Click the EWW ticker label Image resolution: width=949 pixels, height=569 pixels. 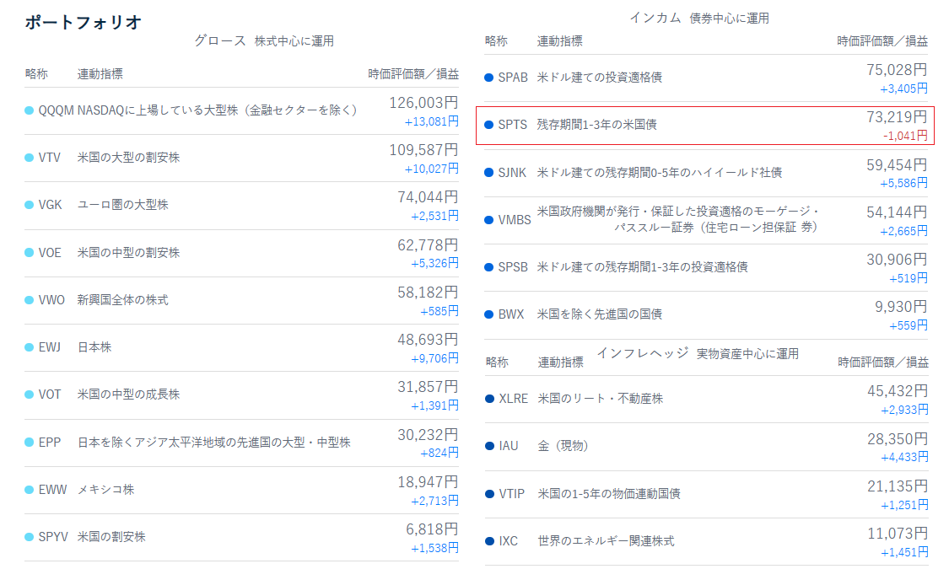[x=52, y=489]
